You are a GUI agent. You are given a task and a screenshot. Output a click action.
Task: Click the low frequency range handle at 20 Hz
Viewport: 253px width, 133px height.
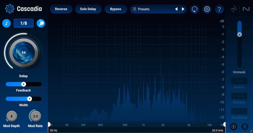(49, 124)
